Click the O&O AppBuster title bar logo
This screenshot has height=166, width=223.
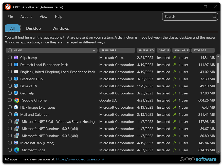(8, 7)
